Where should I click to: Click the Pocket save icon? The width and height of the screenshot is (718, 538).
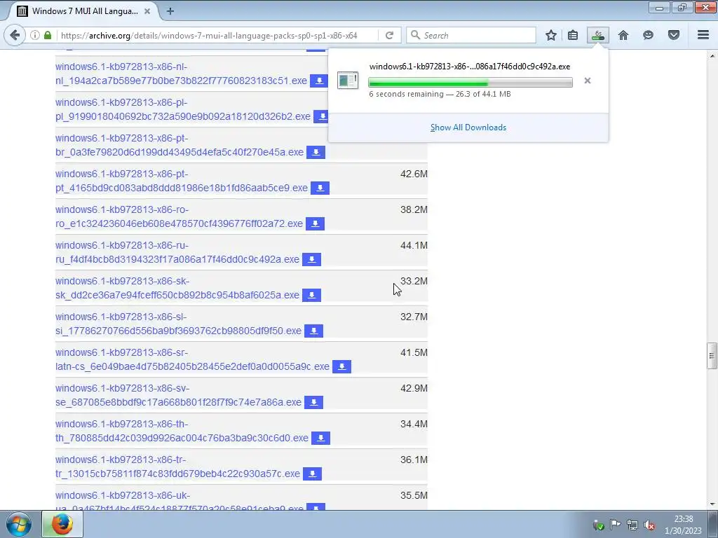pyautogui.click(x=674, y=35)
